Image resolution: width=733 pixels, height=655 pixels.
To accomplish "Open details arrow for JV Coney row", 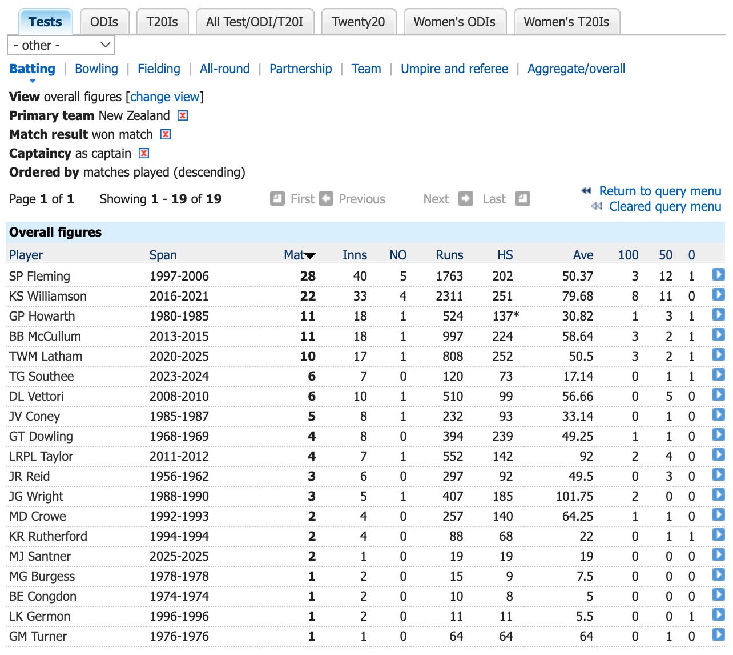I will (x=719, y=415).
